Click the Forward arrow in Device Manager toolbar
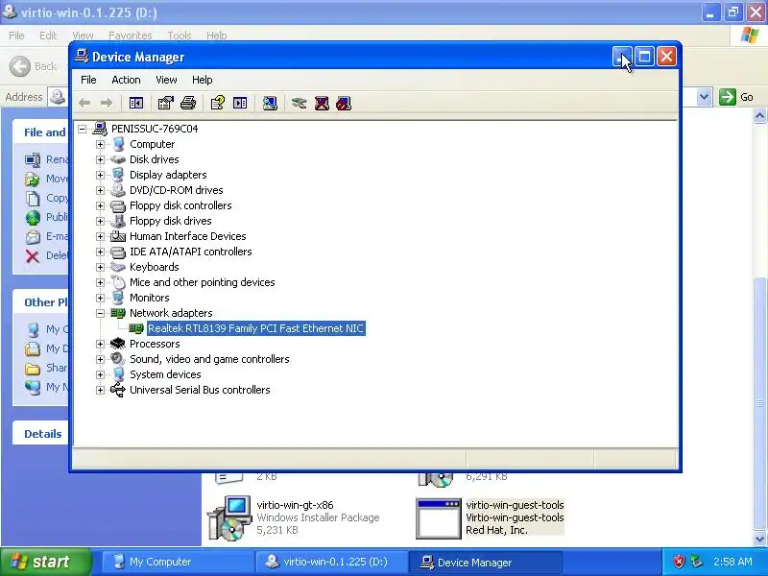The image size is (768, 576). (107, 103)
